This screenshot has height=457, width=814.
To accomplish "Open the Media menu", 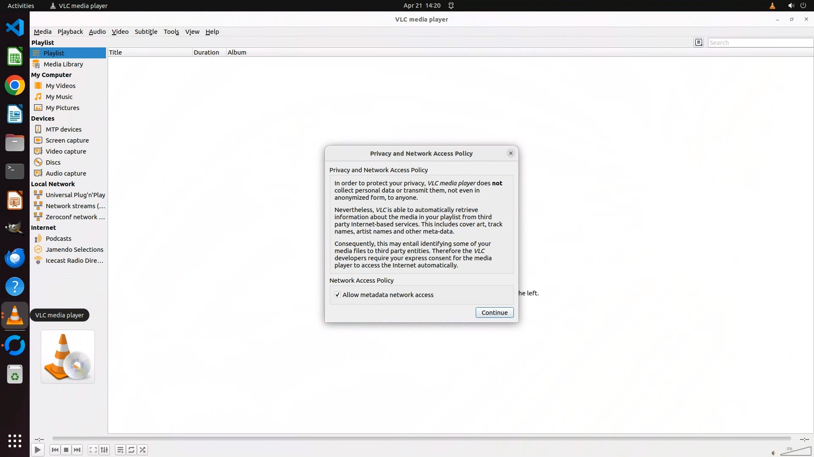I will (x=42, y=32).
